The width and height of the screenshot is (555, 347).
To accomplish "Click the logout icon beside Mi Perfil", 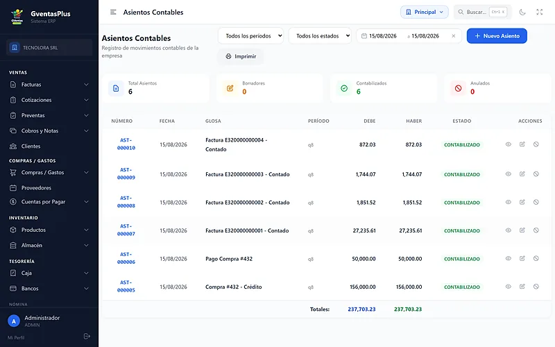I will (x=87, y=336).
